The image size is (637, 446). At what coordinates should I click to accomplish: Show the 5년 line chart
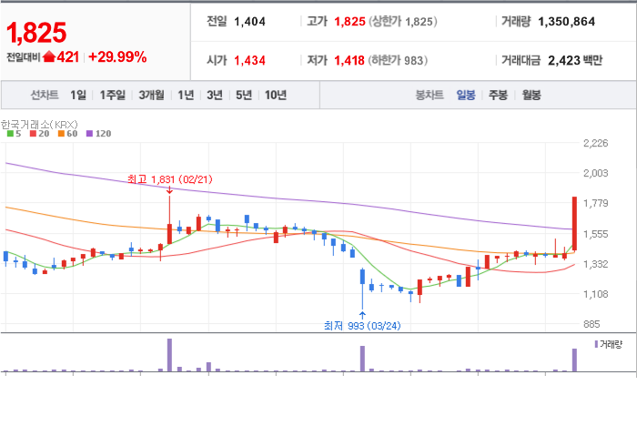244,95
